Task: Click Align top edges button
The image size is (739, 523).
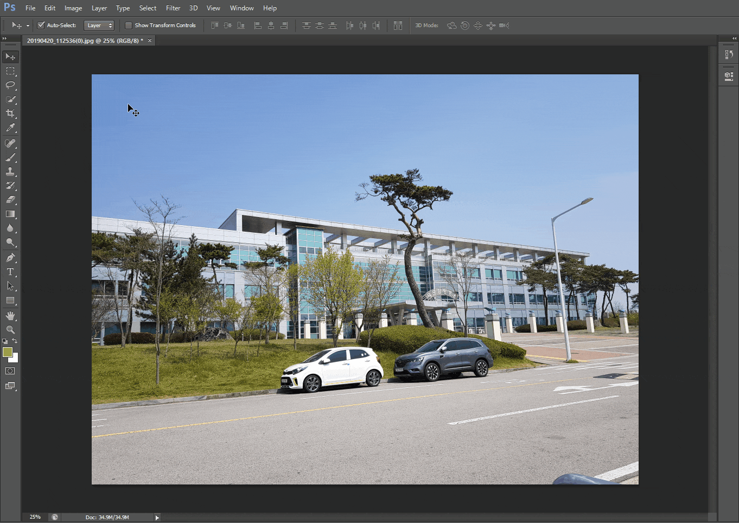Action: point(215,25)
